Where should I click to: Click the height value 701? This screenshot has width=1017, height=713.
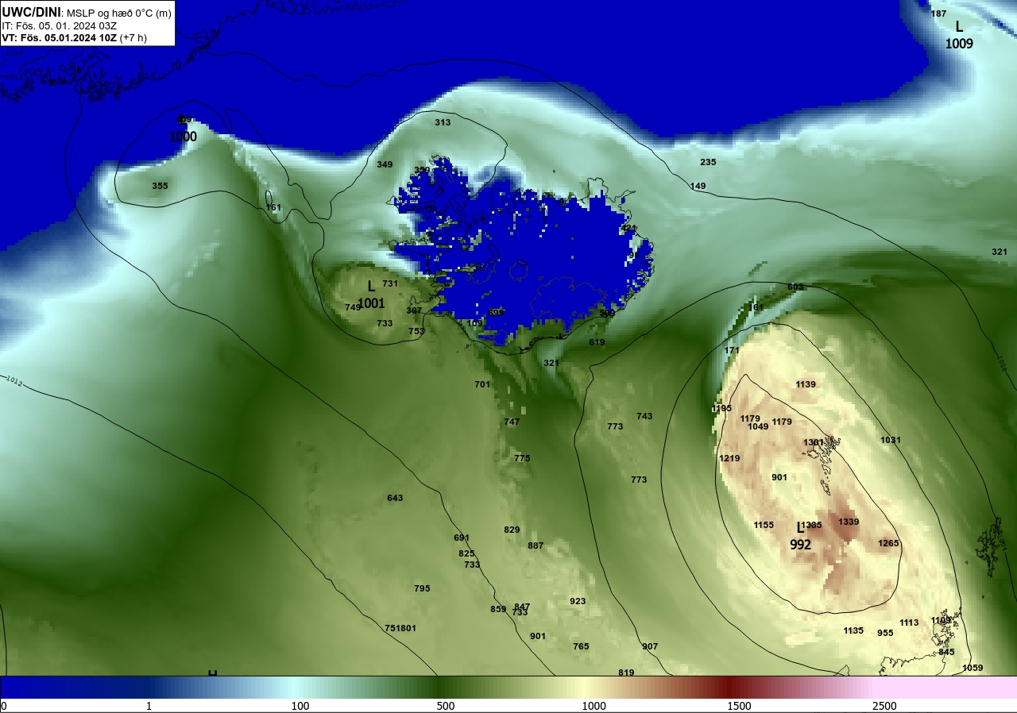coord(482,384)
